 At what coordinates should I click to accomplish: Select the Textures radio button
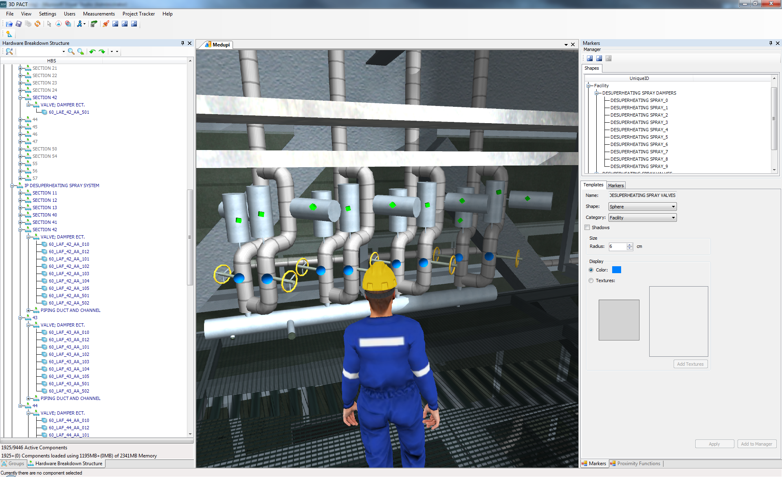pos(591,280)
